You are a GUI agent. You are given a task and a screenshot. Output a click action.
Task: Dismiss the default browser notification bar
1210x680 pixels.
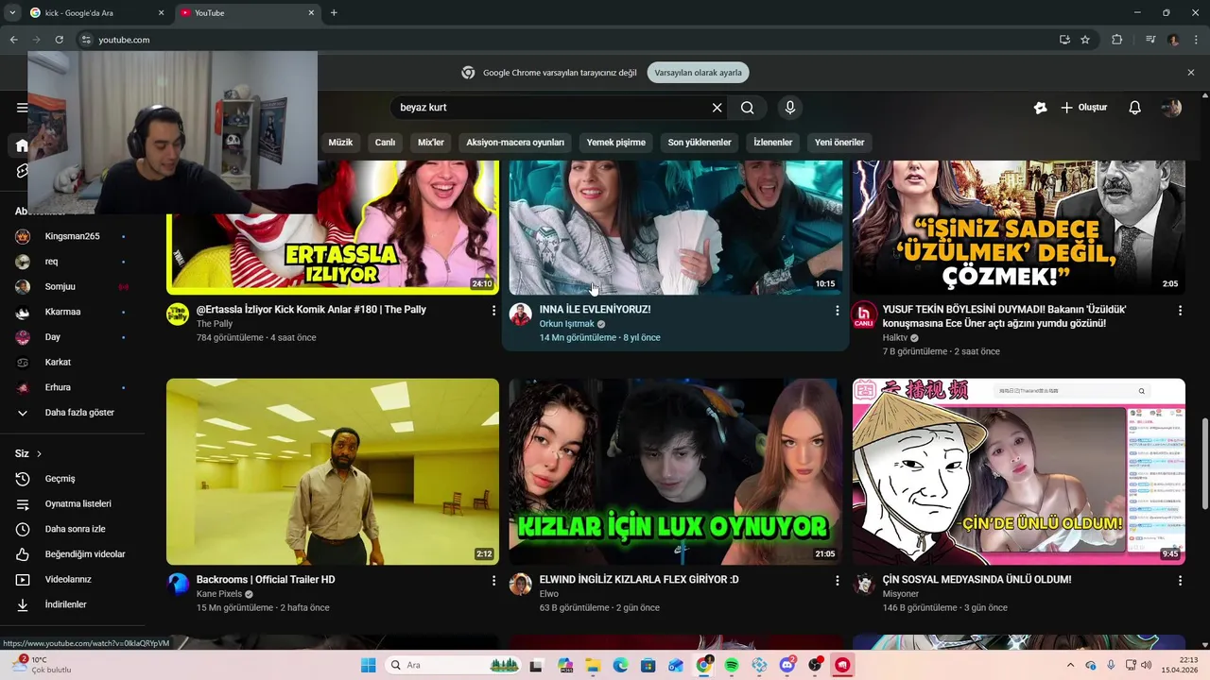[x=1191, y=73]
